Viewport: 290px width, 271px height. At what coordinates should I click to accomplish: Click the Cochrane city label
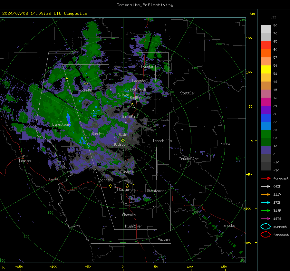[105, 180]
